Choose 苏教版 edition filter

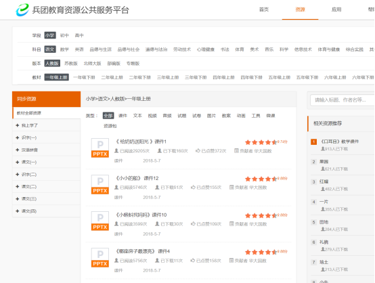(x=71, y=64)
